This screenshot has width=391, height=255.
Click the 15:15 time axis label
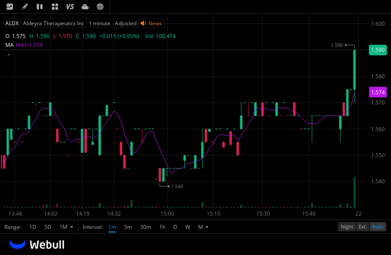(x=213, y=214)
